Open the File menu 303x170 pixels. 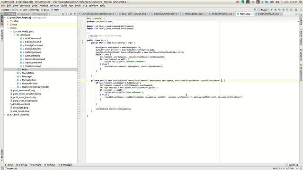3,6
